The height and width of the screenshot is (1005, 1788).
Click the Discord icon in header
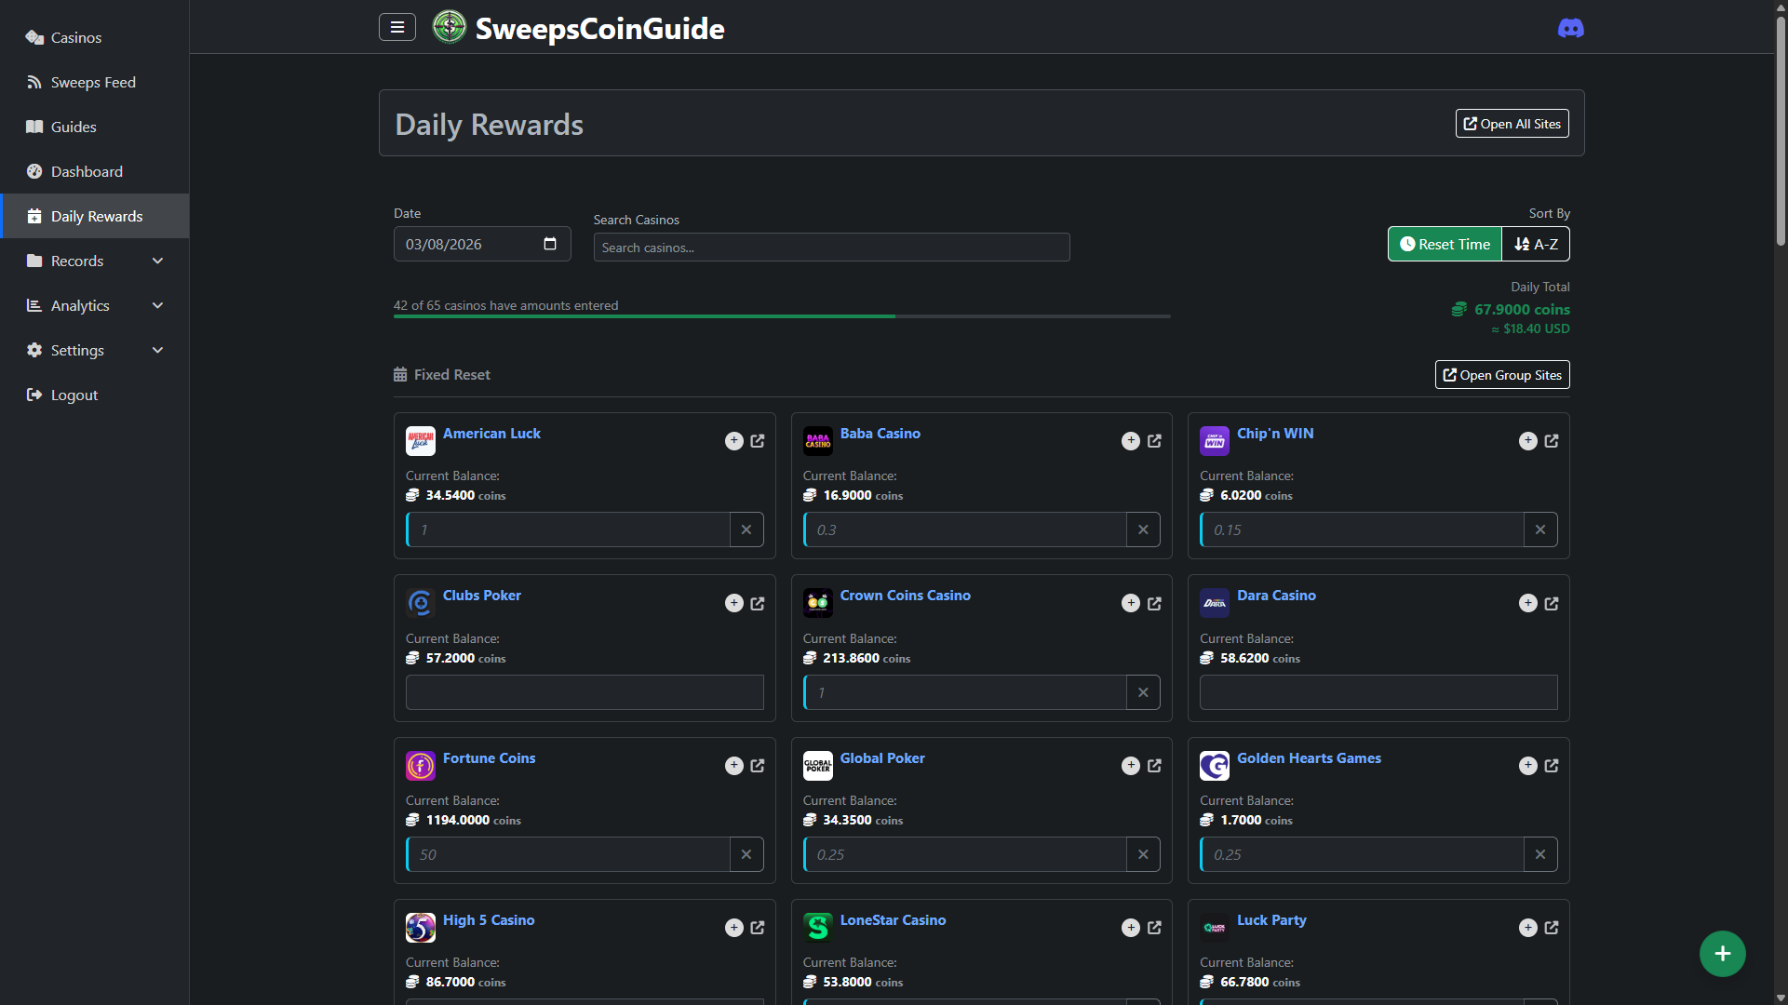[1570, 28]
